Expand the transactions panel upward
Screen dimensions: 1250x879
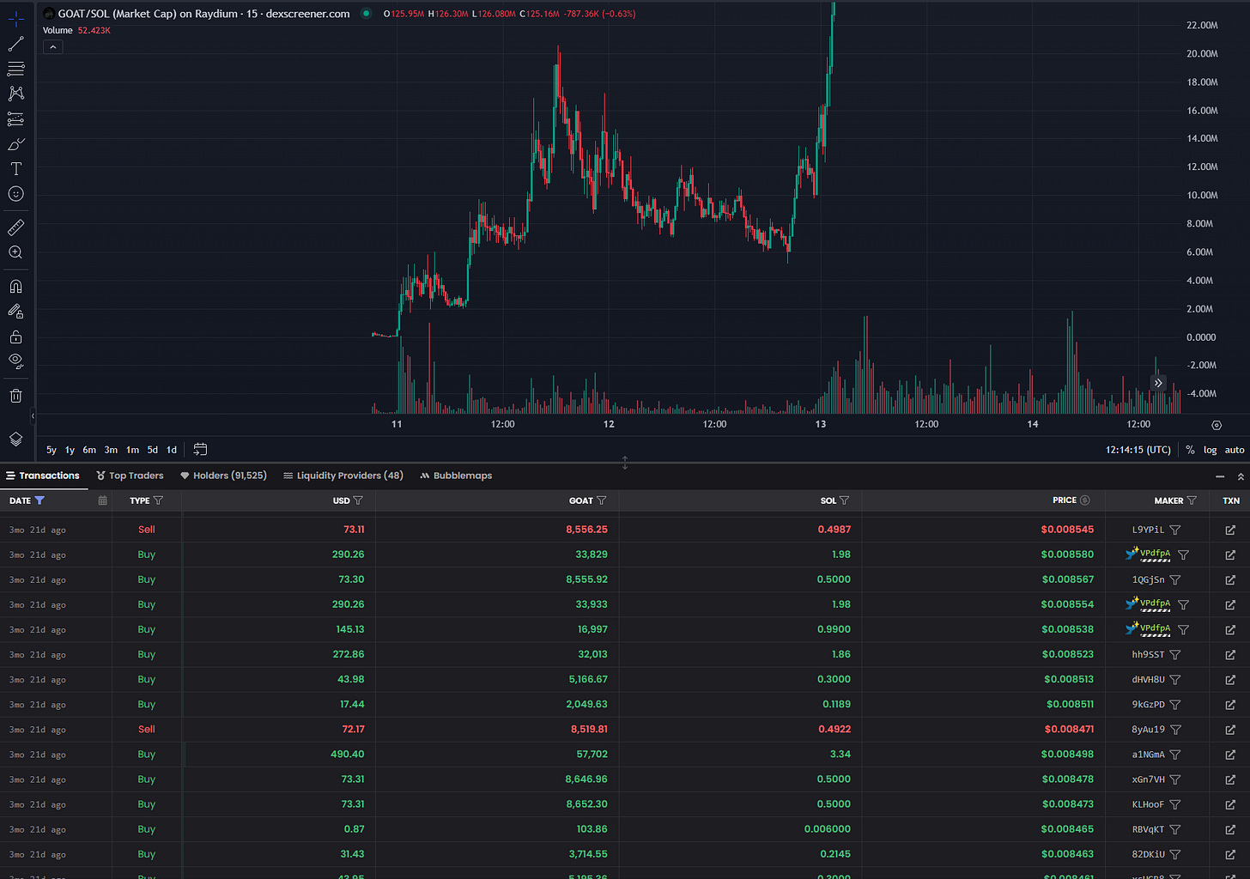[1241, 476]
